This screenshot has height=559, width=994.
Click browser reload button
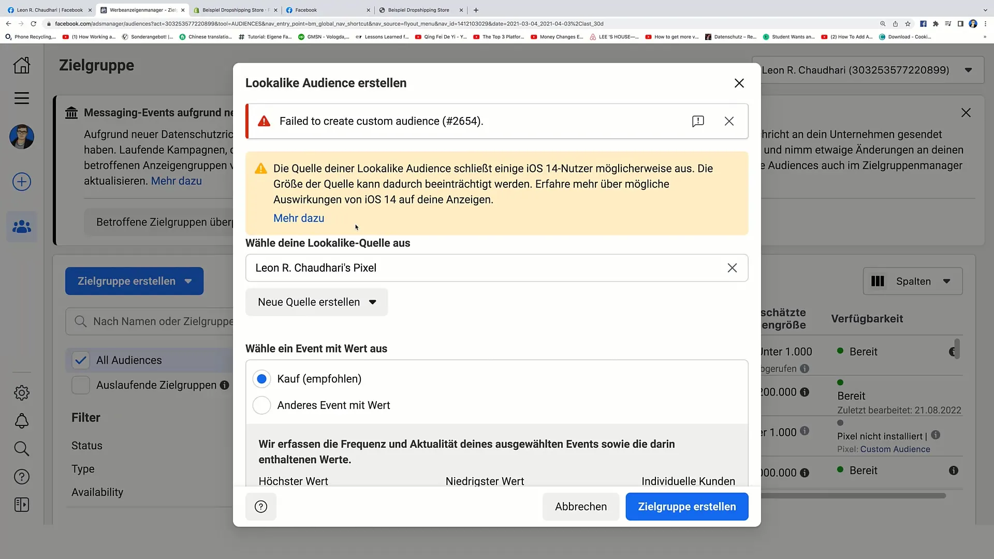(x=34, y=24)
